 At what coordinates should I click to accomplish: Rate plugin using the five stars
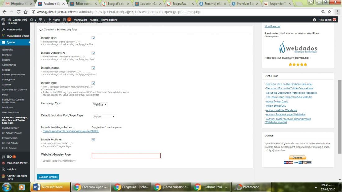(x=298, y=65)
